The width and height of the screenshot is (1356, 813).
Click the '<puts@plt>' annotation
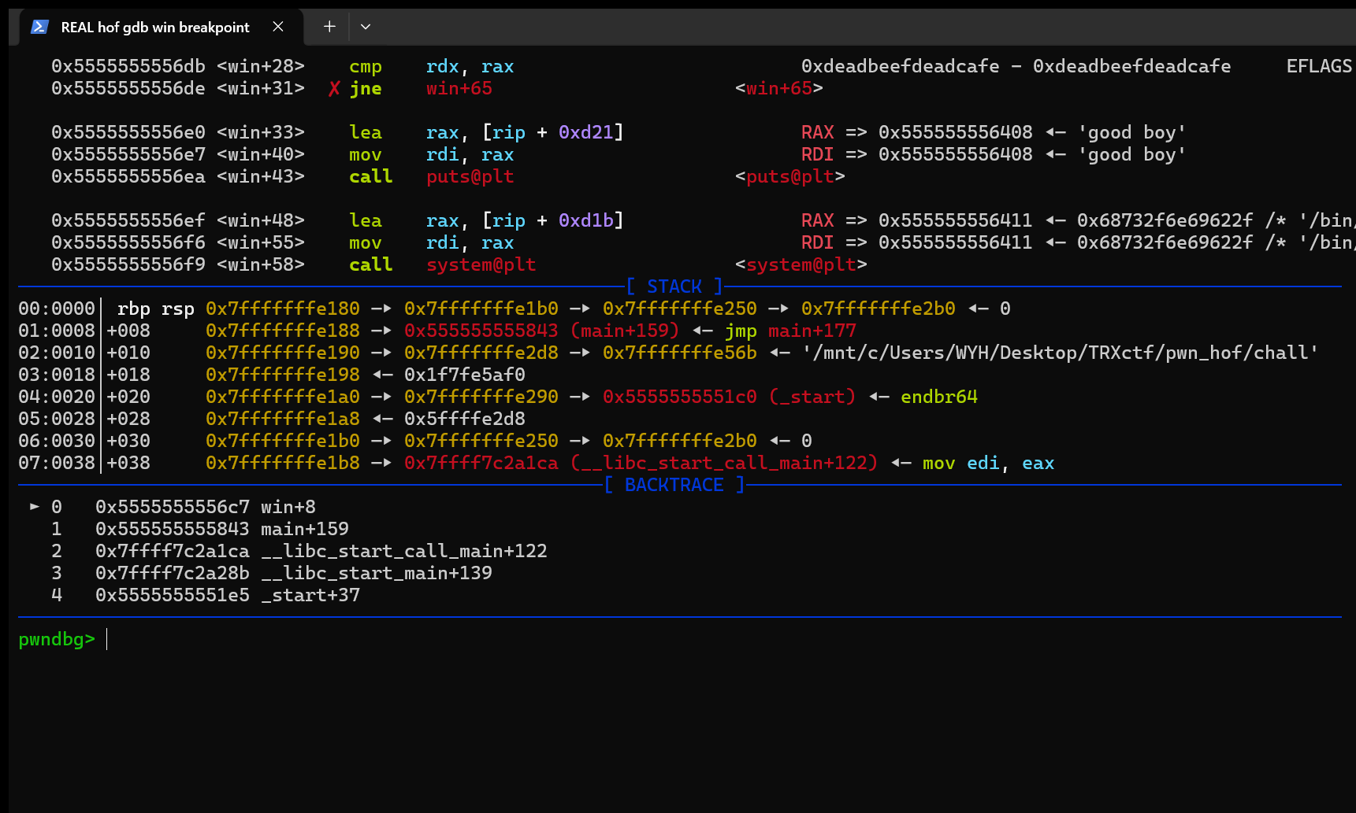[790, 177]
